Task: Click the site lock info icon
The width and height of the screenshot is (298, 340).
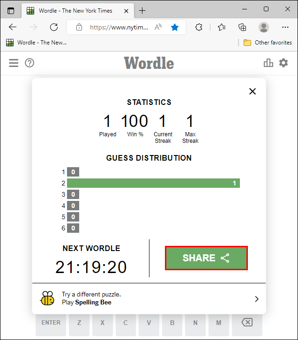Action: click(79, 27)
